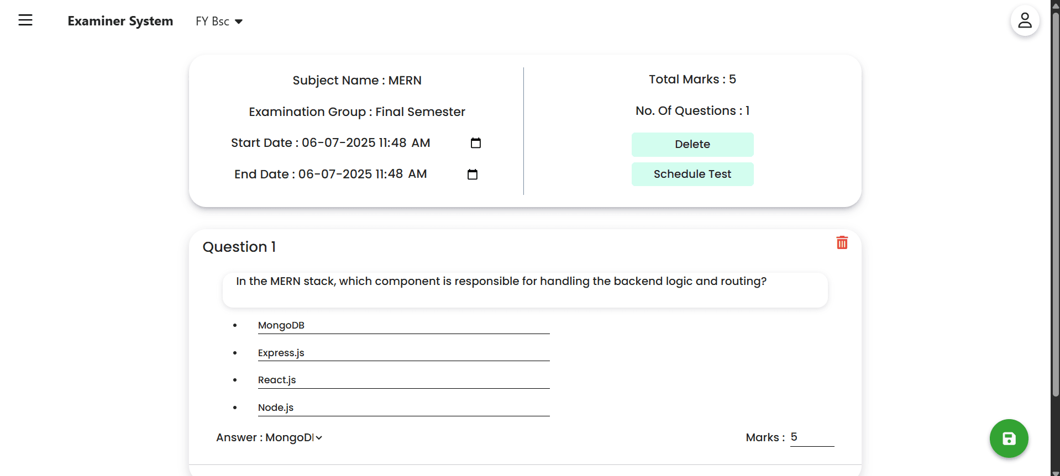Click the Delete test button
This screenshot has height=476, width=1060.
pyautogui.click(x=692, y=145)
